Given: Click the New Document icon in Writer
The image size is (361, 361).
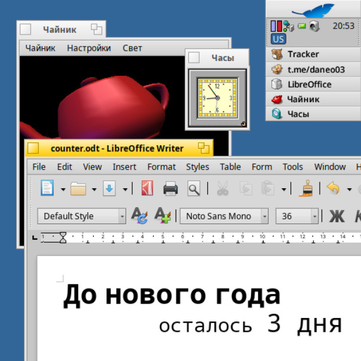Looking at the screenshot, I should [x=47, y=188].
